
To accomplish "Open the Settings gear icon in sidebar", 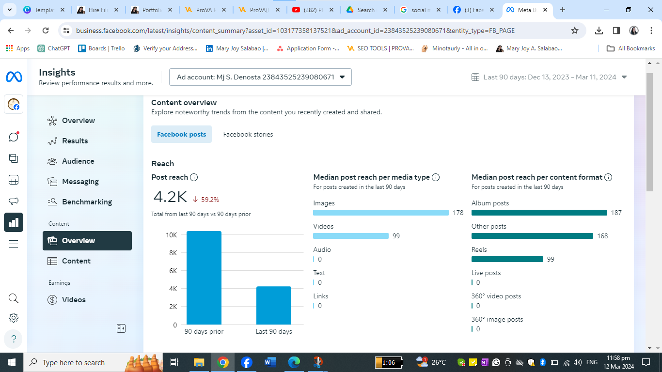I will (x=14, y=318).
